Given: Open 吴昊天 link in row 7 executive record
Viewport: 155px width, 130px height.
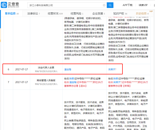Looking at the screenshot, I should point(116,81).
